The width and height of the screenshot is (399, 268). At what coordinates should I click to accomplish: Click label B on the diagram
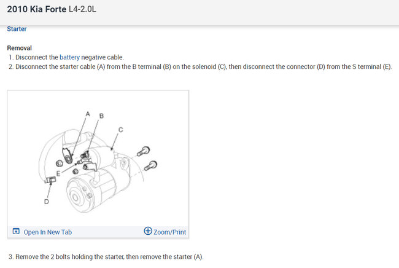click(x=101, y=116)
